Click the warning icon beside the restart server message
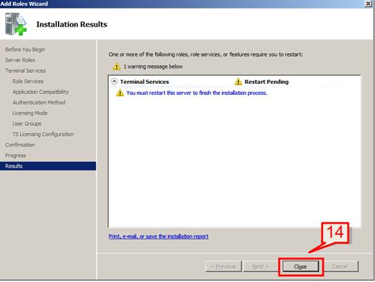The height and width of the screenshot is (282, 375). (x=120, y=93)
